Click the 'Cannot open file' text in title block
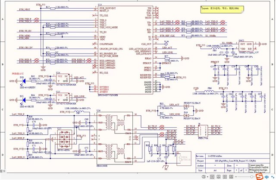Image resolution: width=276 pixels, height=180 pixels. (x=257, y=165)
